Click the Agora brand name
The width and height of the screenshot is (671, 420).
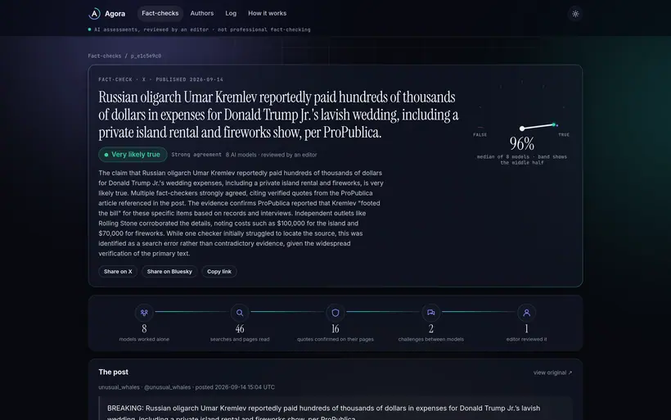point(115,14)
